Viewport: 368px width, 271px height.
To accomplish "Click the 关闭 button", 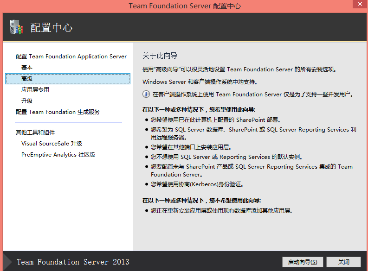I will pyautogui.click(x=343, y=262).
